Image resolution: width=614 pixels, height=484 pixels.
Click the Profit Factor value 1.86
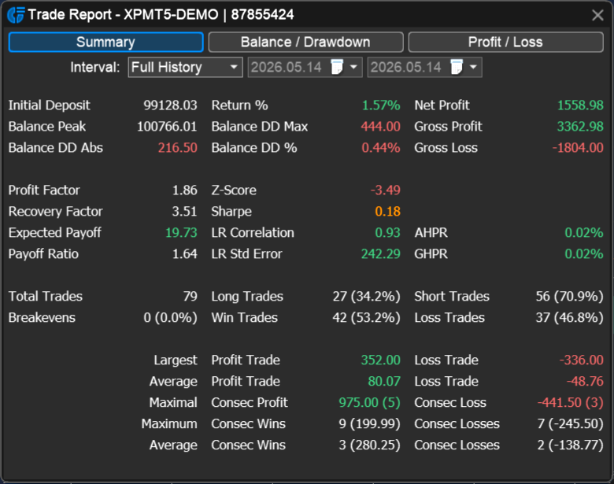(x=185, y=190)
